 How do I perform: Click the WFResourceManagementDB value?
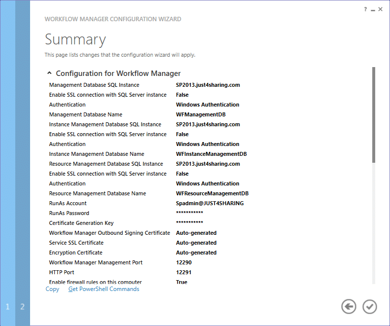(212, 193)
